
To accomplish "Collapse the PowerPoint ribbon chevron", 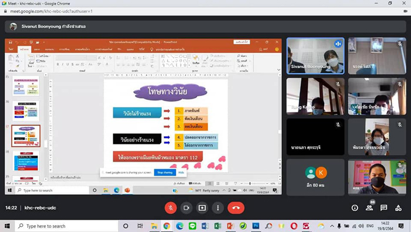I will pos(278,70).
